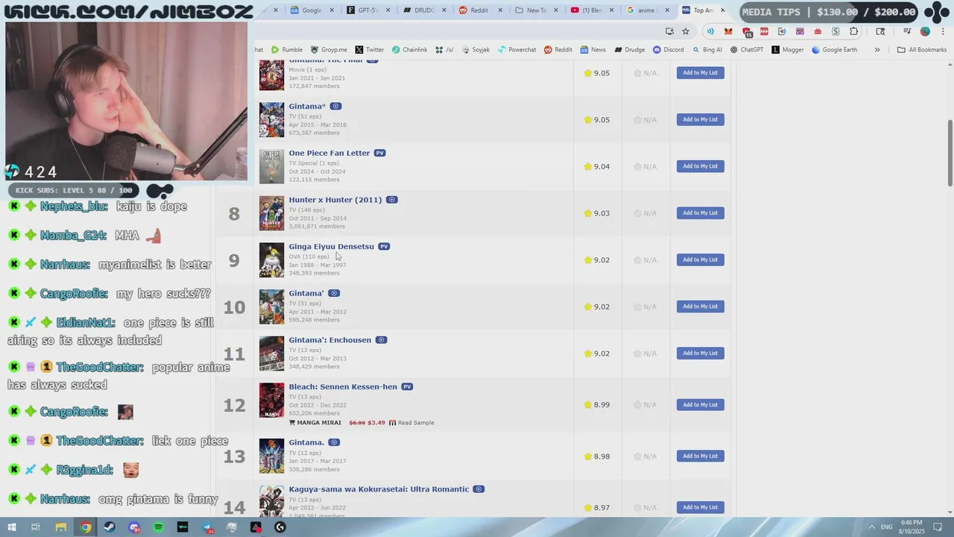
Task: Add Ginga Eiyuu Densetsu to list
Action: click(701, 260)
